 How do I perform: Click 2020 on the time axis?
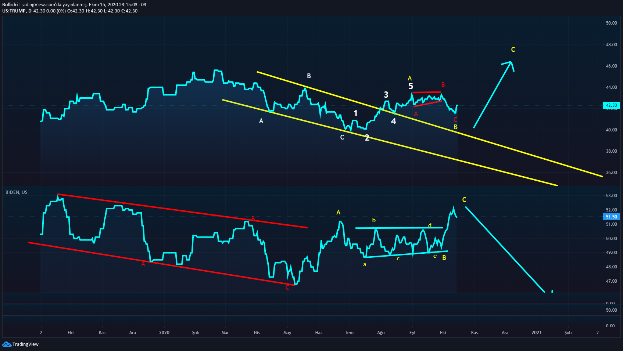[164, 333]
